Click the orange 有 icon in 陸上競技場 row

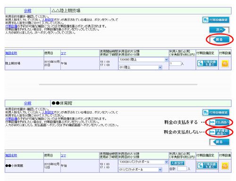coord(225,64)
